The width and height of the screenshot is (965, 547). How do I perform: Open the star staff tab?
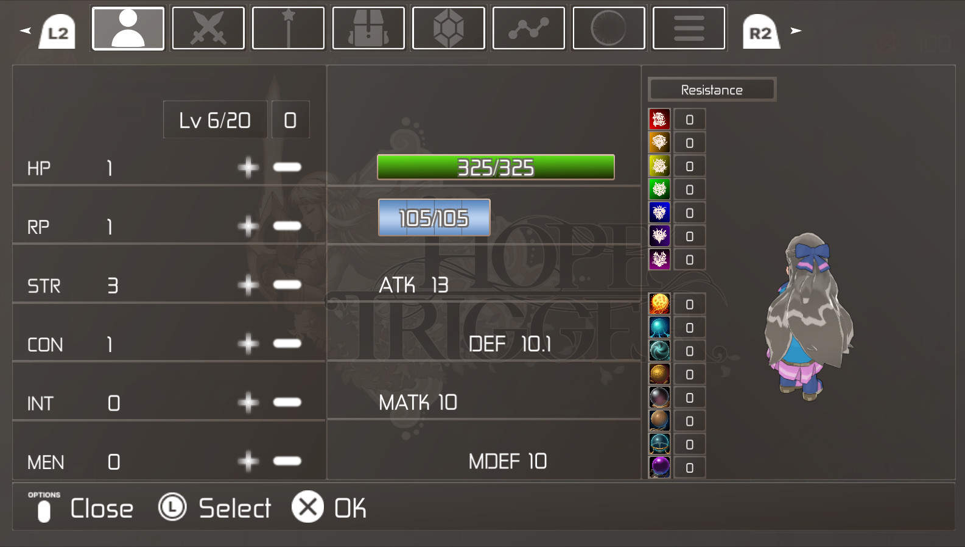(288, 28)
